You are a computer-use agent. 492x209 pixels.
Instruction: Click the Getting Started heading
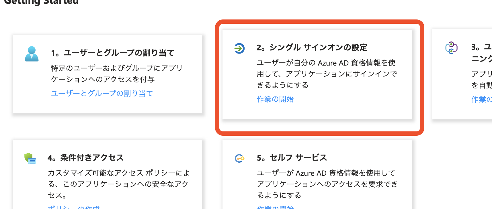point(41,2)
